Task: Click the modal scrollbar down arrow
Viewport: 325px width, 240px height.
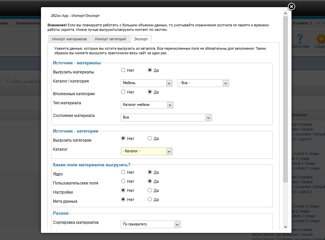Action: click(x=285, y=227)
